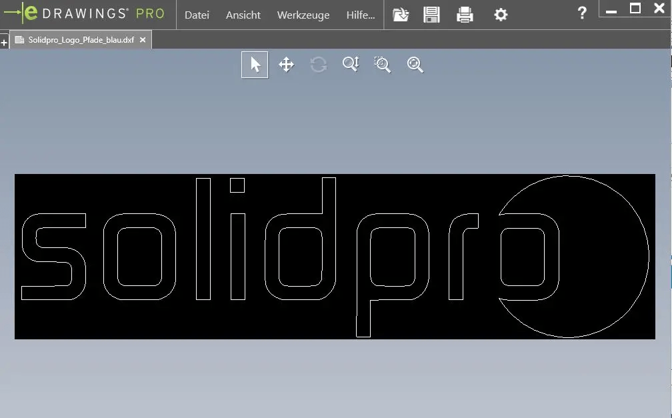The image size is (672, 418).
Task: Toggle the pan navigation mode on
Action: tap(286, 65)
